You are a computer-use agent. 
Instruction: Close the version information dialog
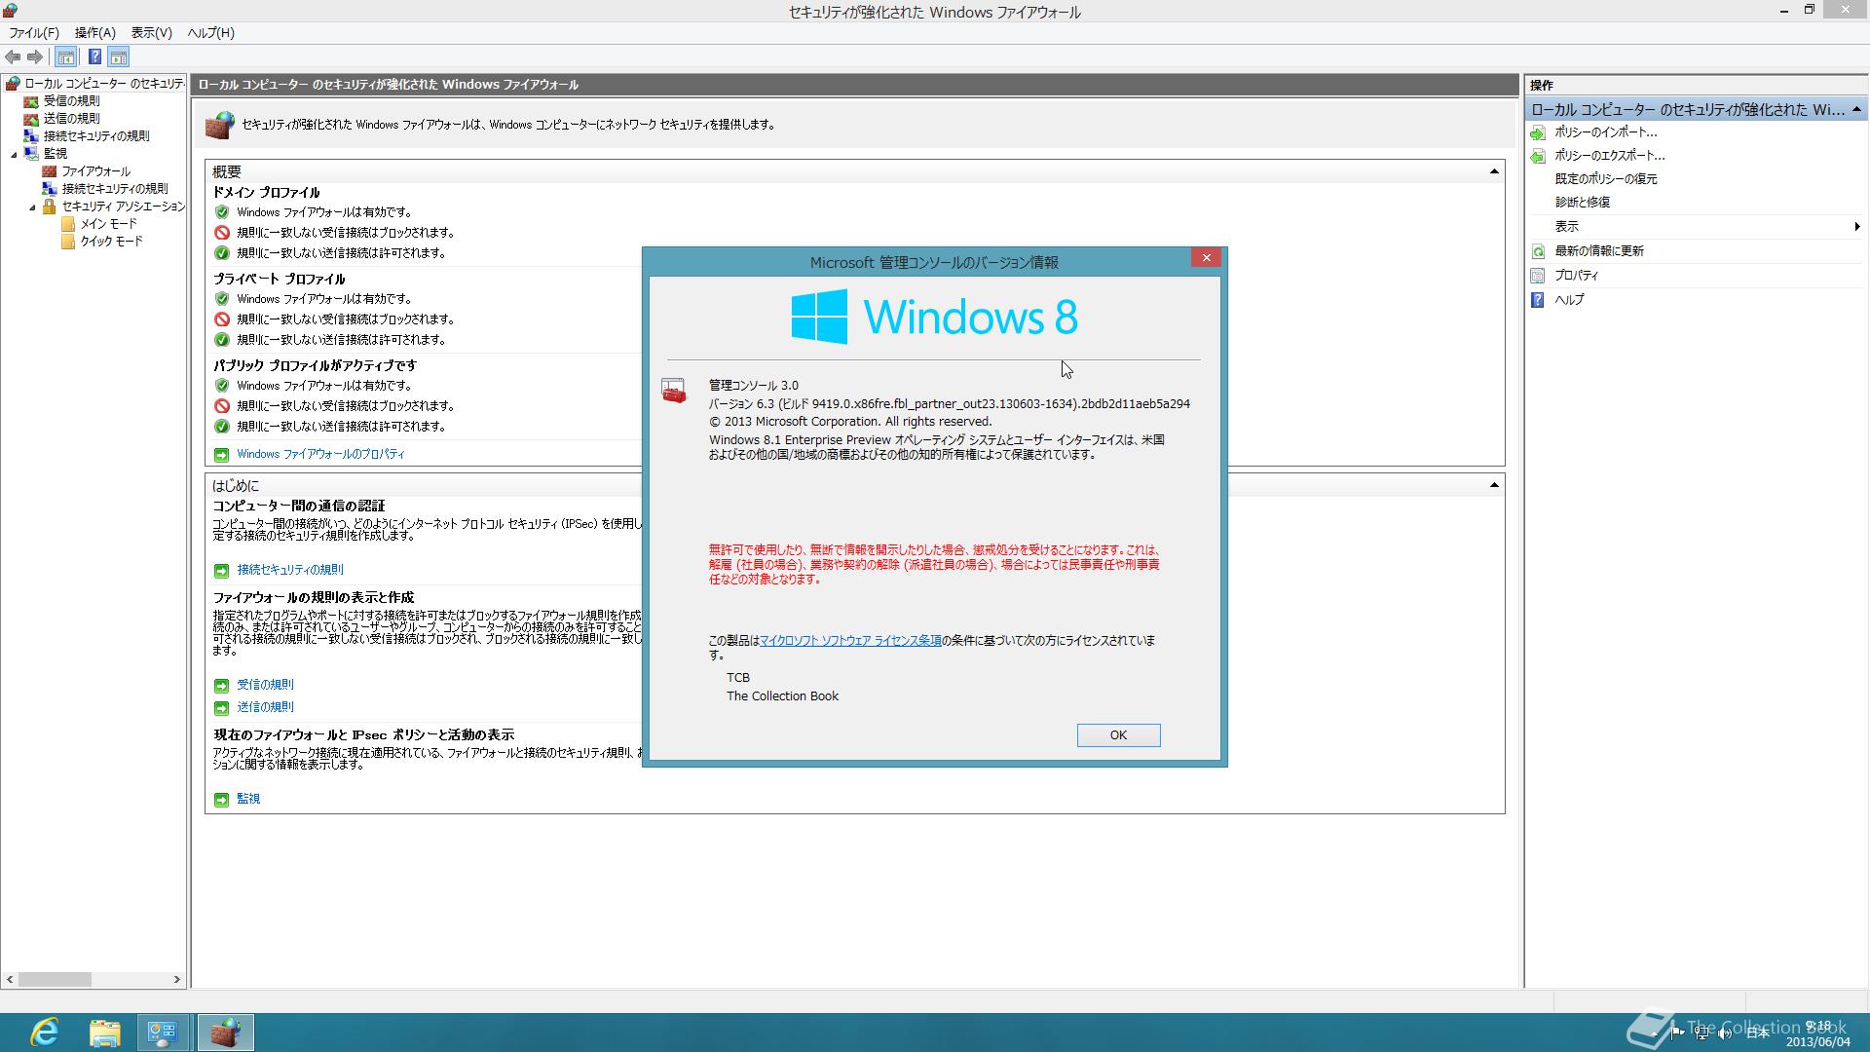1206,257
